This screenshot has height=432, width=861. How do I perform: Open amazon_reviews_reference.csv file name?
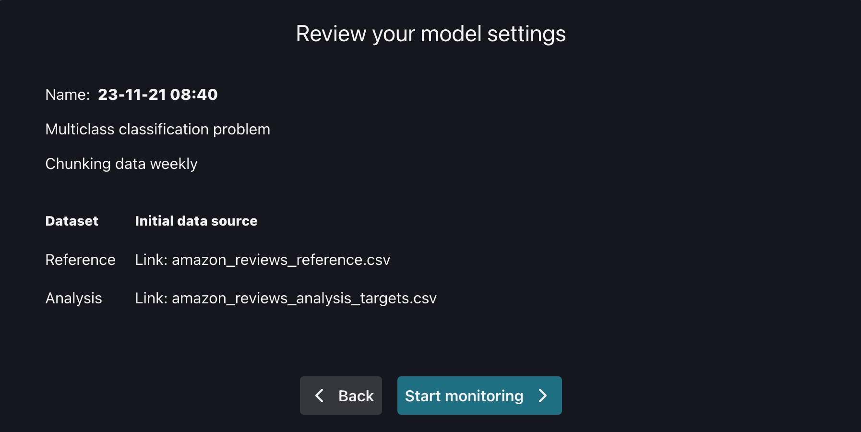click(281, 260)
